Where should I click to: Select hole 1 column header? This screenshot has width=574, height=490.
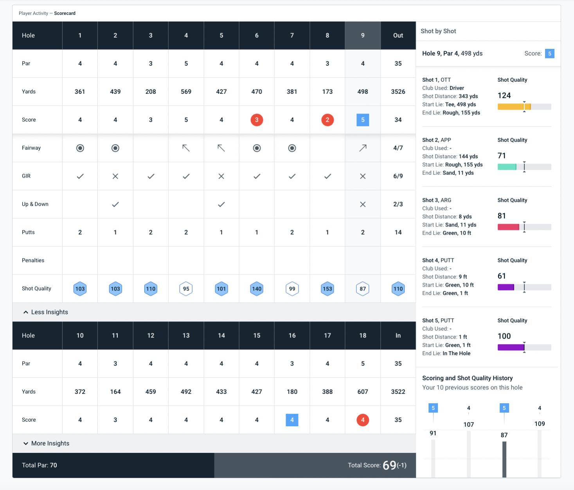[x=80, y=35]
